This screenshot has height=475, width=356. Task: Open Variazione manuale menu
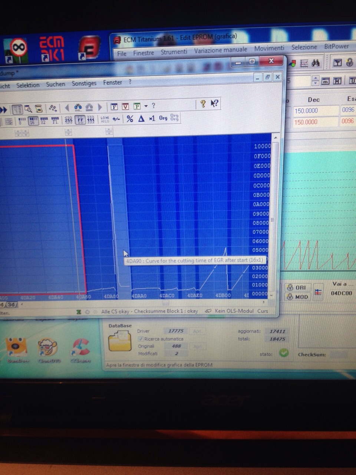coord(221,50)
